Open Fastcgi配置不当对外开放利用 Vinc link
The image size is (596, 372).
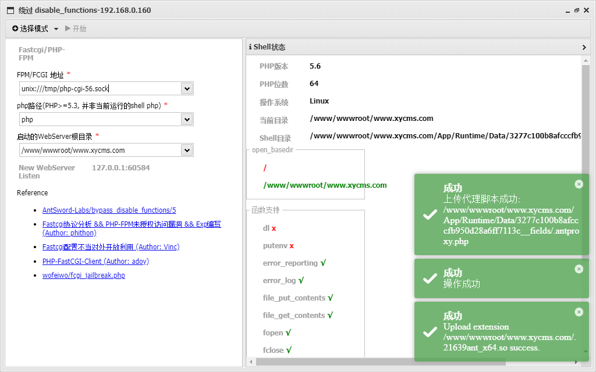click(x=111, y=246)
